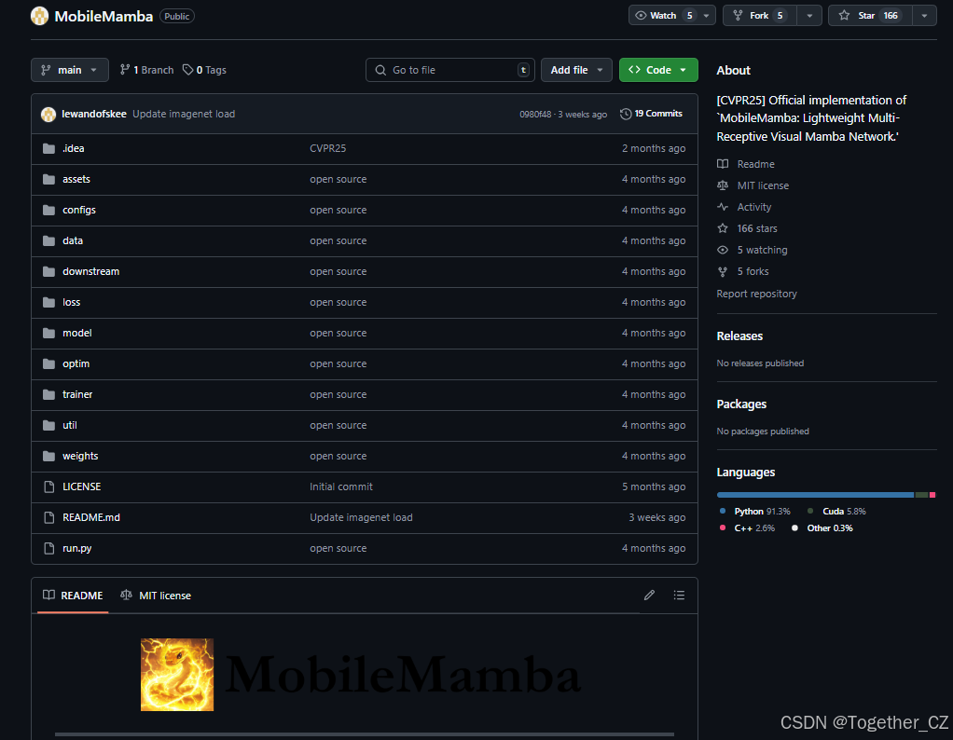953x740 pixels.
Task: Click 'CVPR25' commit message for .idea
Action: tap(328, 149)
